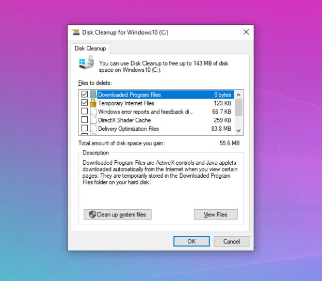Click the file list scrollbar thumb
Image resolution: width=322 pixels, height=281 pixels.
(x=238, y=107)
